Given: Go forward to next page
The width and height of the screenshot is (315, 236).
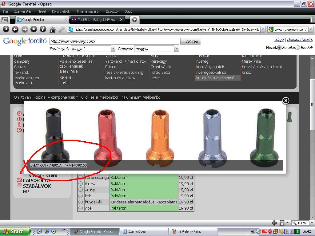Looking at the screenshot, I should click(x=25, y=29).
